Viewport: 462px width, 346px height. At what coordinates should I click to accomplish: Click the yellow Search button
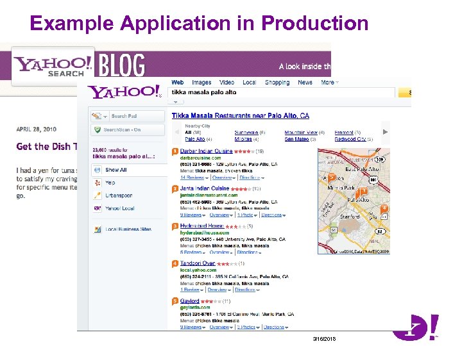404,93
